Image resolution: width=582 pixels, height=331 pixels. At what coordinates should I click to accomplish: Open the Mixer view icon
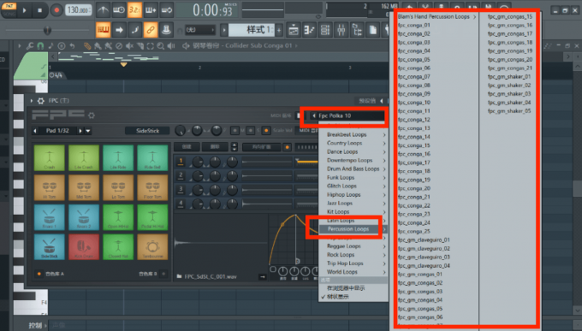(x=341, y=30)
